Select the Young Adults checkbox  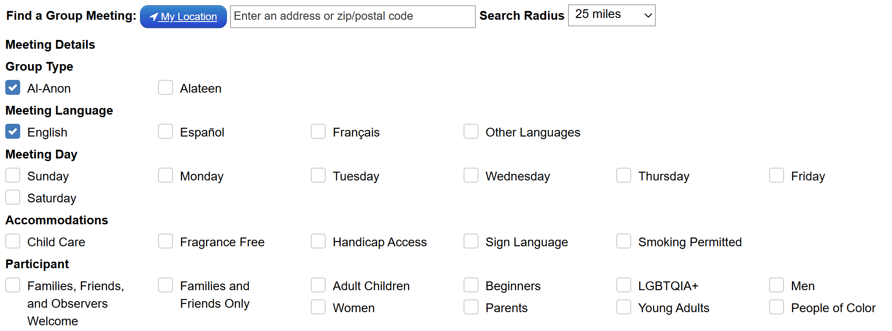click(624, 307)
